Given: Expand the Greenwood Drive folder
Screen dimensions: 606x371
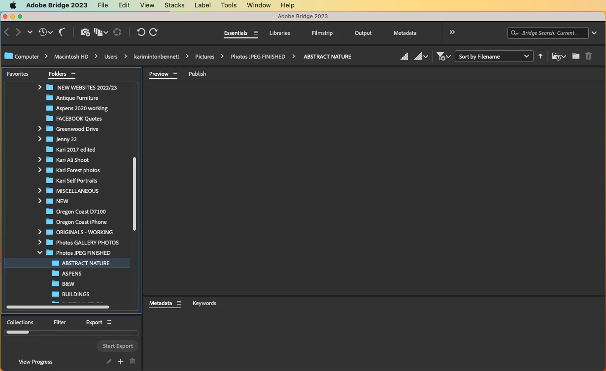Looking at the screenshot, I should click(x=40, y=129).
